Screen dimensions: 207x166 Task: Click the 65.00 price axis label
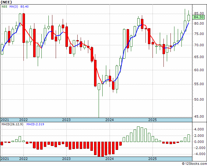coord(199,57)
